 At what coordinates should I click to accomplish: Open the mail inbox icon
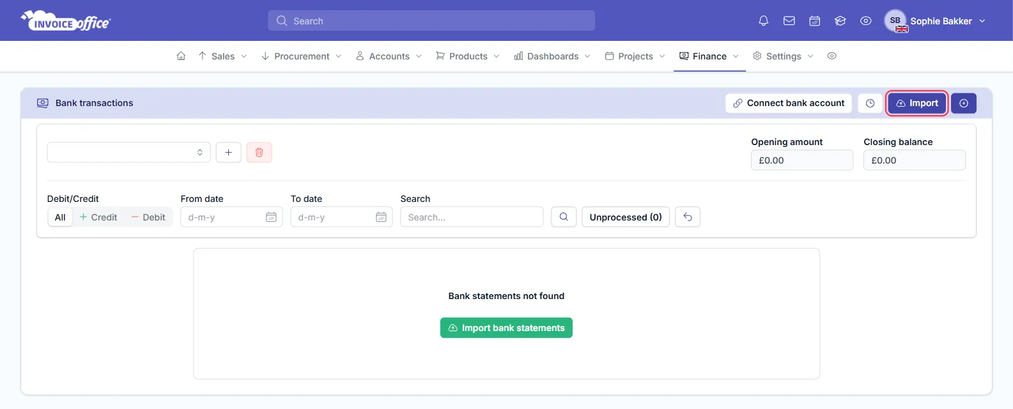tap(789, 21)
